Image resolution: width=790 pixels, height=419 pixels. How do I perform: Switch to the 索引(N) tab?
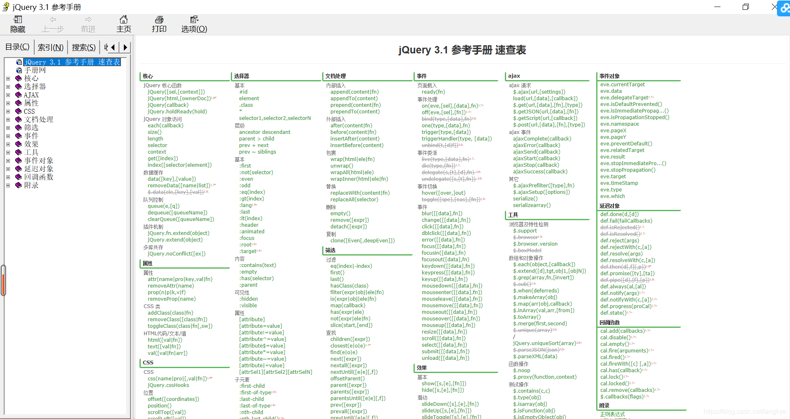pyautogui.click(x=51, y=47)
